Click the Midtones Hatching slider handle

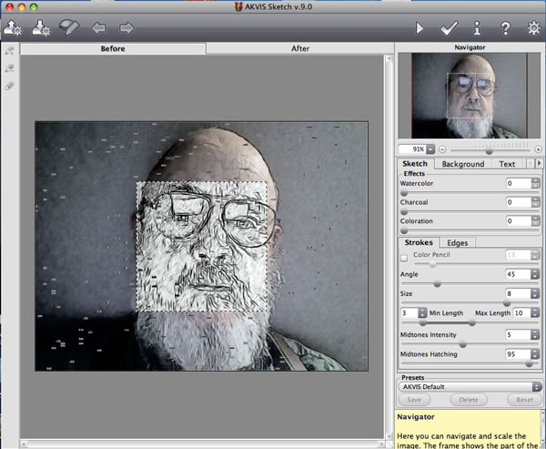(x=529, y=364)
